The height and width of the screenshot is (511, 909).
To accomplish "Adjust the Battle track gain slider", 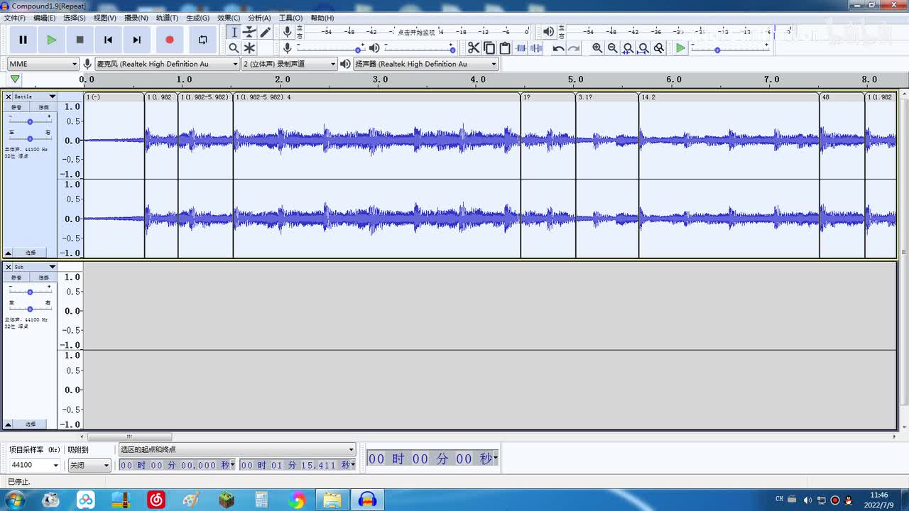I will [30, 121].
